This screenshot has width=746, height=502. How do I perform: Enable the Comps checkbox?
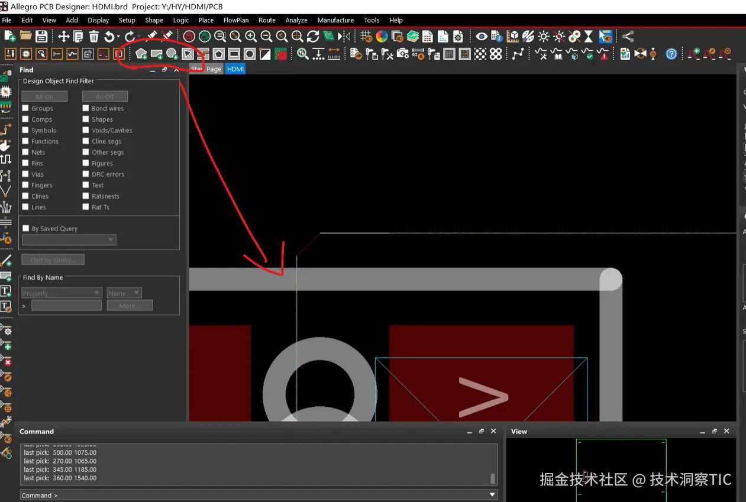click(25, 119)
